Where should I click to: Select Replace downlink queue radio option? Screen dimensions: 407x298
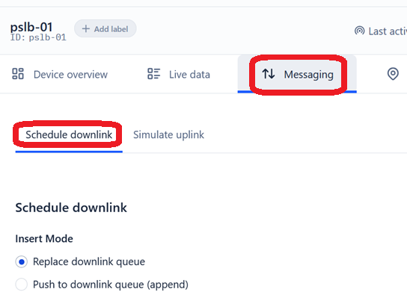[x=22, y=261]
